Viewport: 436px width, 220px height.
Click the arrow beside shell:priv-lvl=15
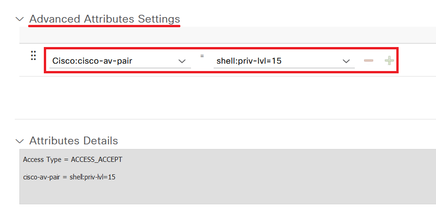pos(346,61)
